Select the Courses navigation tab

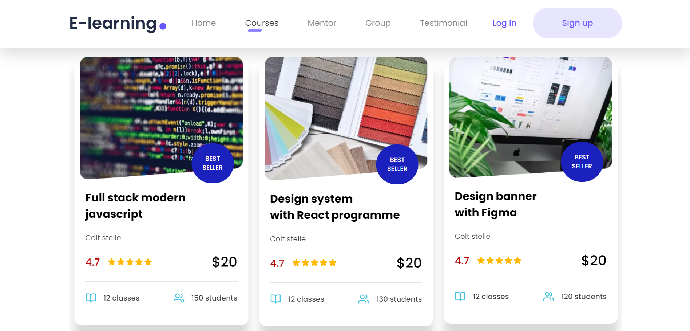pos(262,23)
